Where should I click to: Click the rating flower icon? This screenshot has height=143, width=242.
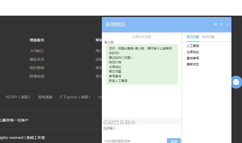122,122
